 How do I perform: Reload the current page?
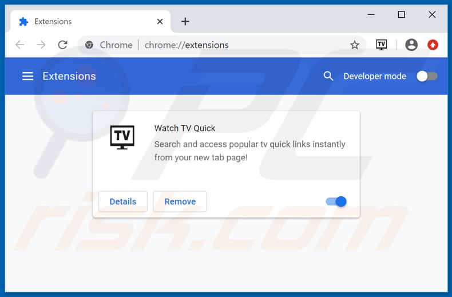tap(62, 45)
